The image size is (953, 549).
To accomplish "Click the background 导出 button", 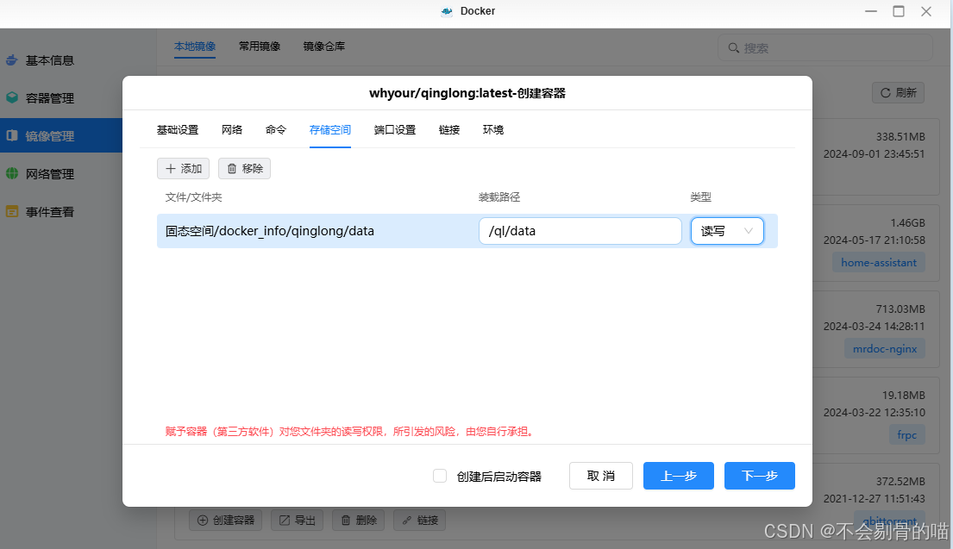I will (298, 521).
